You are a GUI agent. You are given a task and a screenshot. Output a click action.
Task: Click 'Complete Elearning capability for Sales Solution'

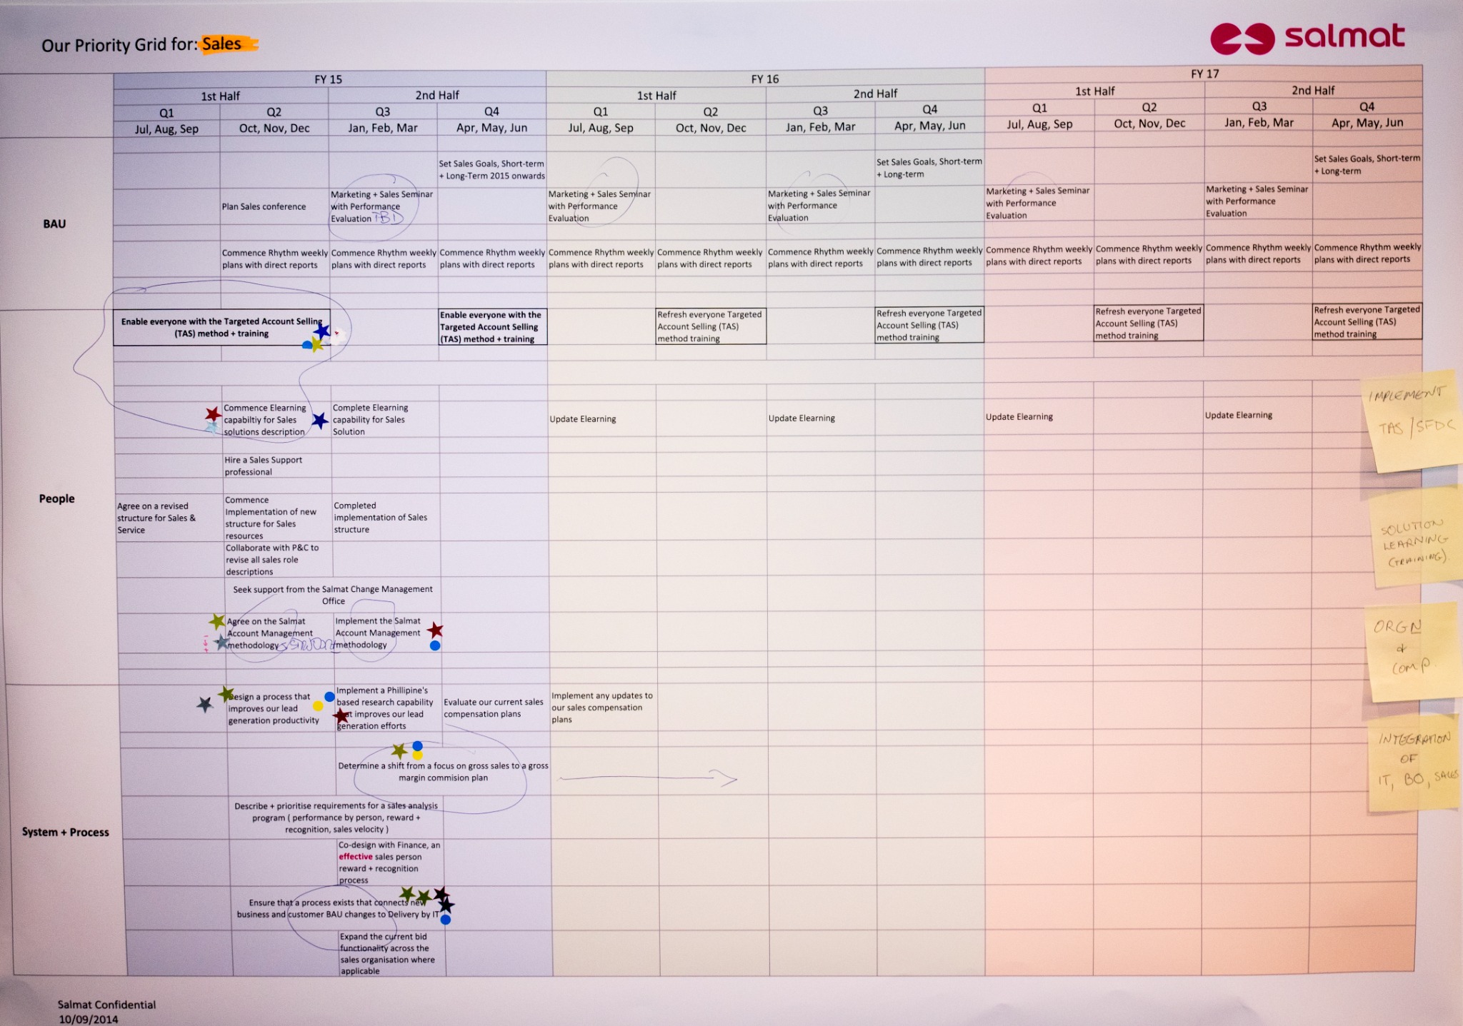pyautogui.click(x=370, y=419)
